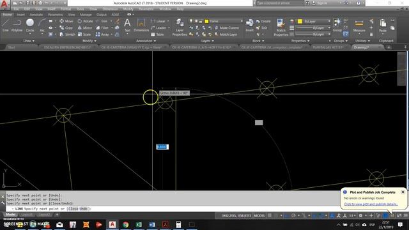Expand the Annotation panel
The width and height of the screenshot is (409, 230).
coord(146,41)
